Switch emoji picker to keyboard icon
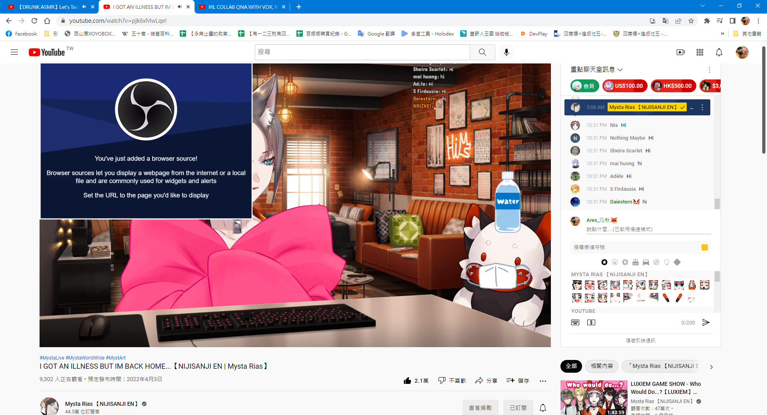767x415 pixels. 575,322
